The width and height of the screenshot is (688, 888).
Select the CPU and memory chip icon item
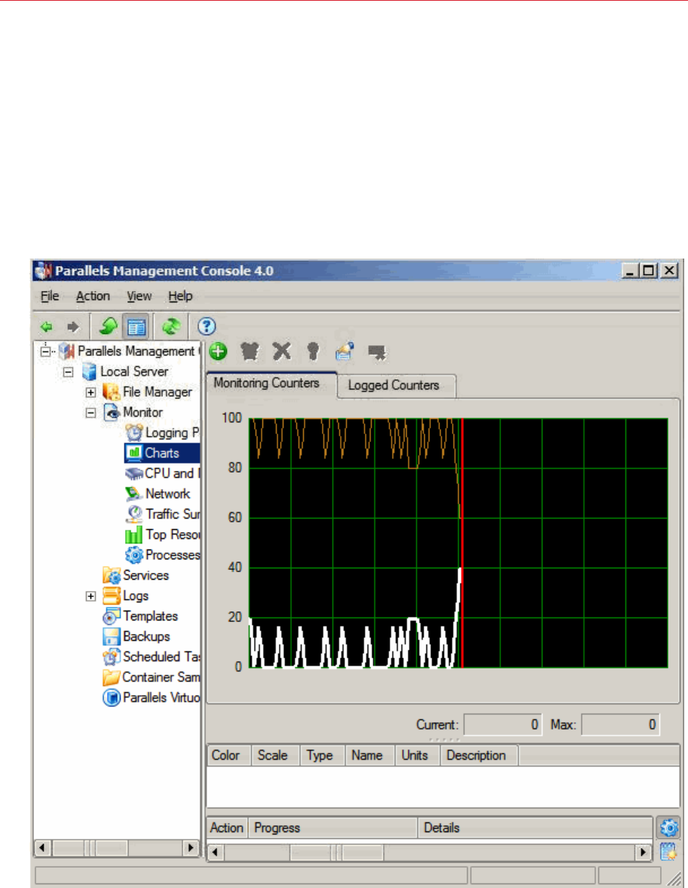tap(134, 473)
